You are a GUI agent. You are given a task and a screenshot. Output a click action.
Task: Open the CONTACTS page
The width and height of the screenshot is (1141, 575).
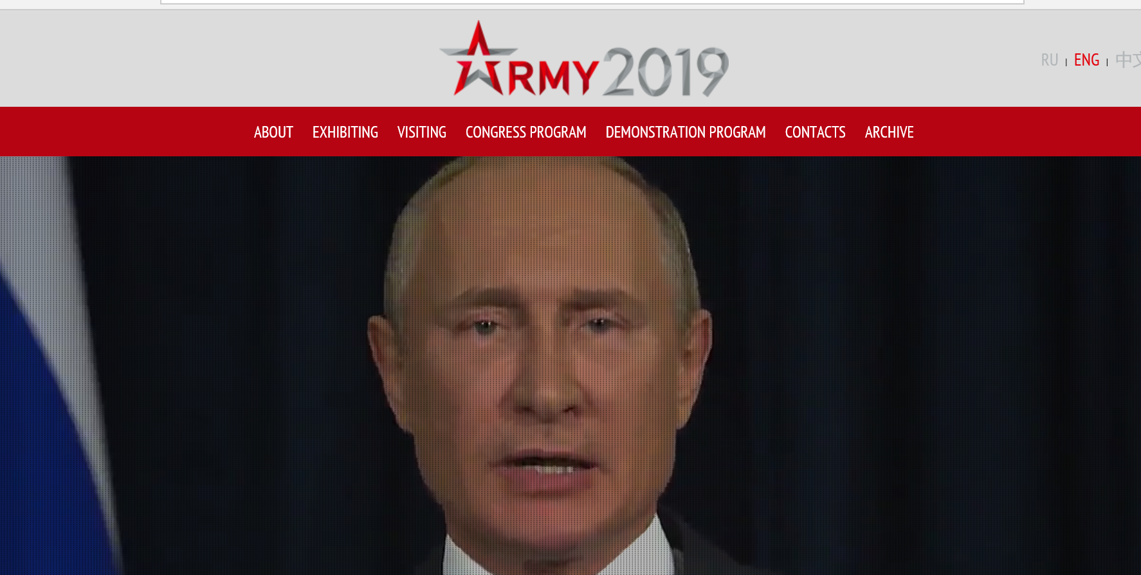pos(816,132)
